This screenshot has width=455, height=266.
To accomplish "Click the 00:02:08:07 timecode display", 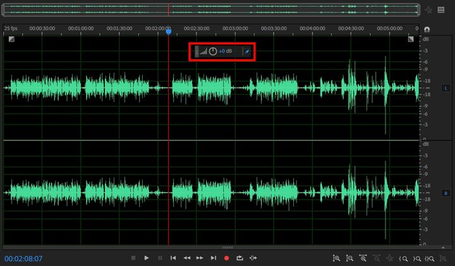I will 23,258.
